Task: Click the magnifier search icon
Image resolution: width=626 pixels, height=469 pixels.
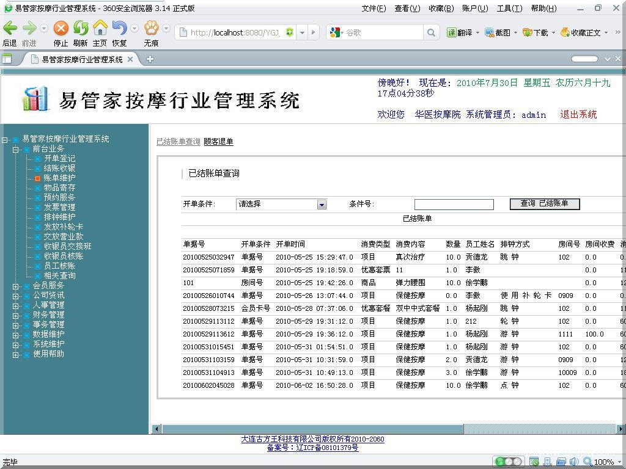Action: (431, 32)
